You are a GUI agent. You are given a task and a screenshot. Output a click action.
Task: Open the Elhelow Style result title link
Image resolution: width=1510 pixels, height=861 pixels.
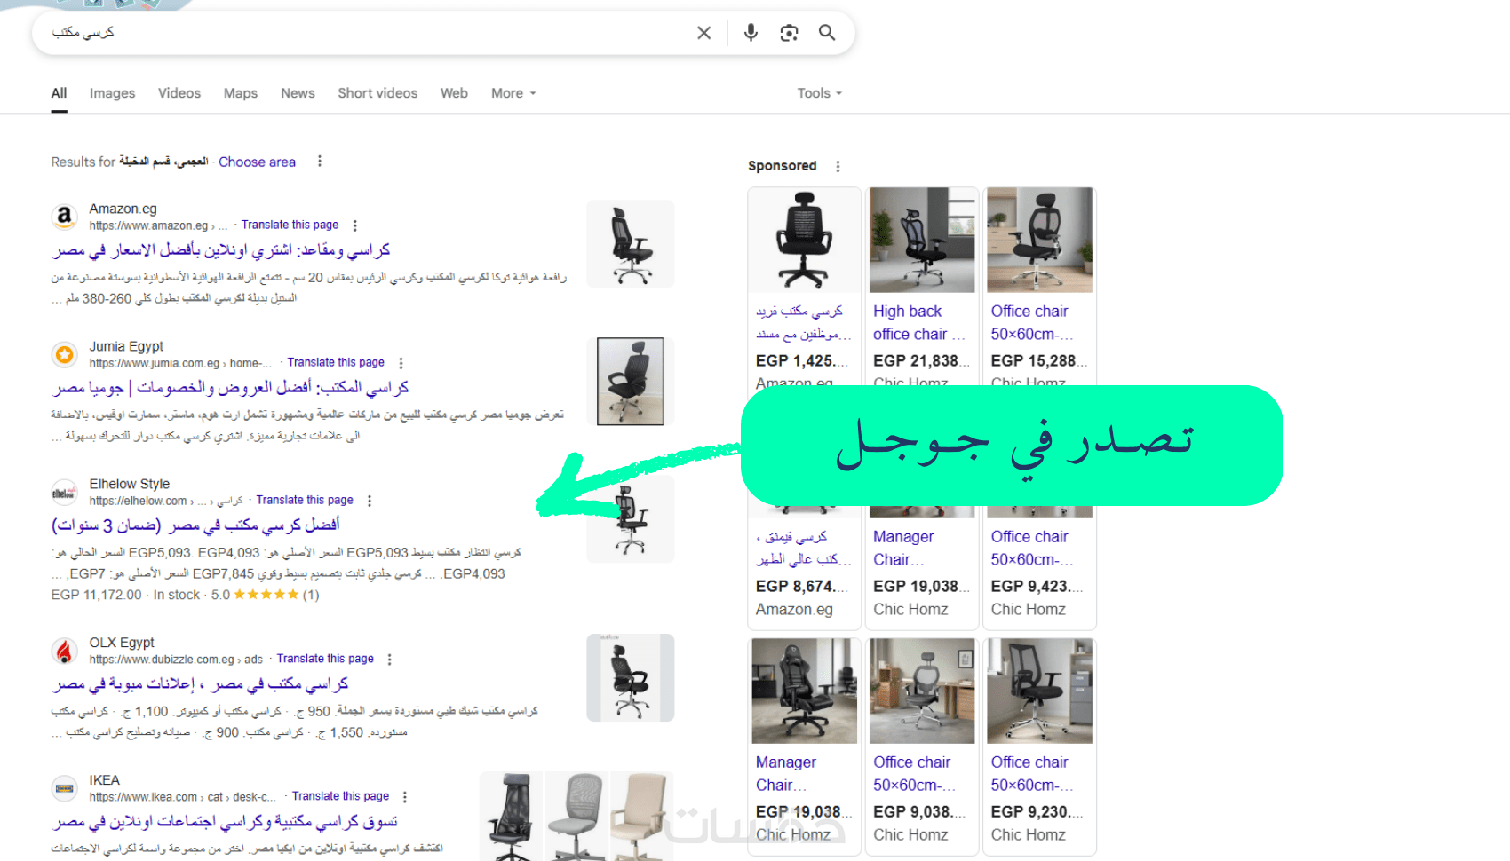click(x=196, y=525)
